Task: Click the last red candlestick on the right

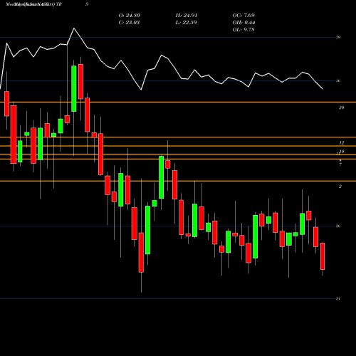Action: [x=323, y=256]
